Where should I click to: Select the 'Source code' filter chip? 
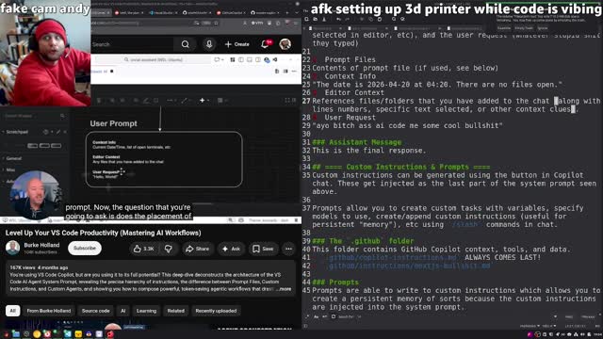96,311
